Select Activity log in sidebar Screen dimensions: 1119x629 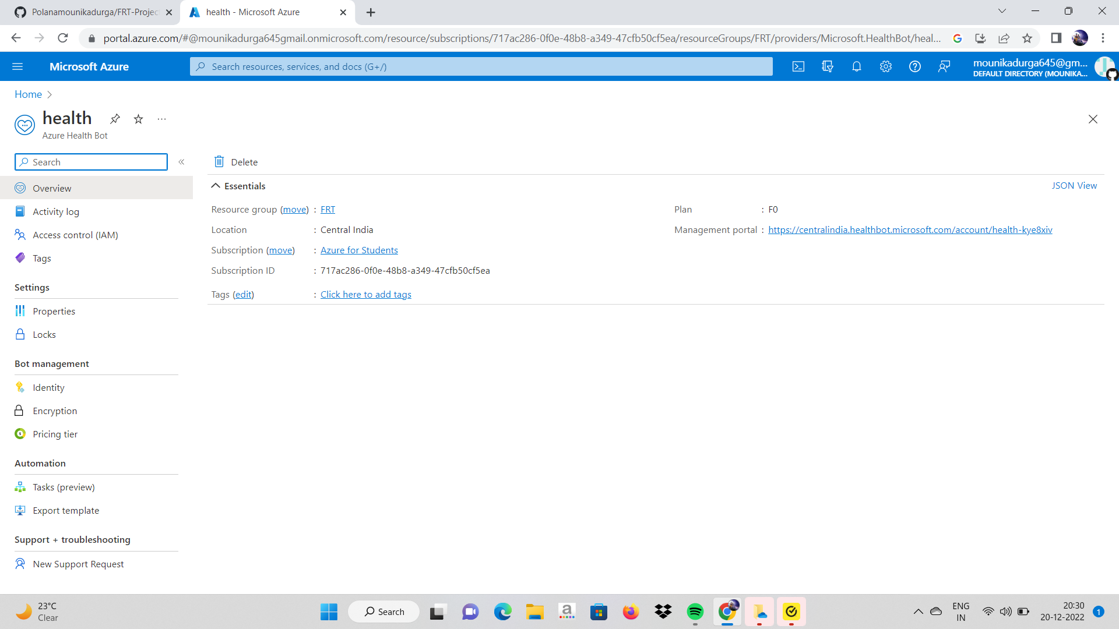pos(56,211)
